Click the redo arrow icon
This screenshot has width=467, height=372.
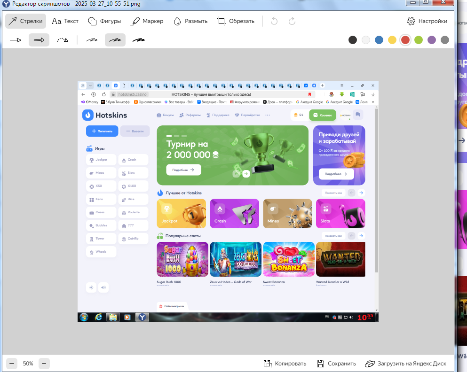coord(292,21)
